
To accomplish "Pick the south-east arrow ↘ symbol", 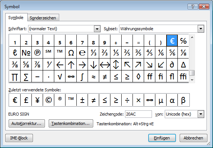I will [x=150, y=64].
